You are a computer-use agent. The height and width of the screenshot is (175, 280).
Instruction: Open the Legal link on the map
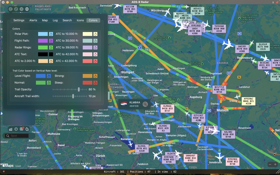click(18, 166)
